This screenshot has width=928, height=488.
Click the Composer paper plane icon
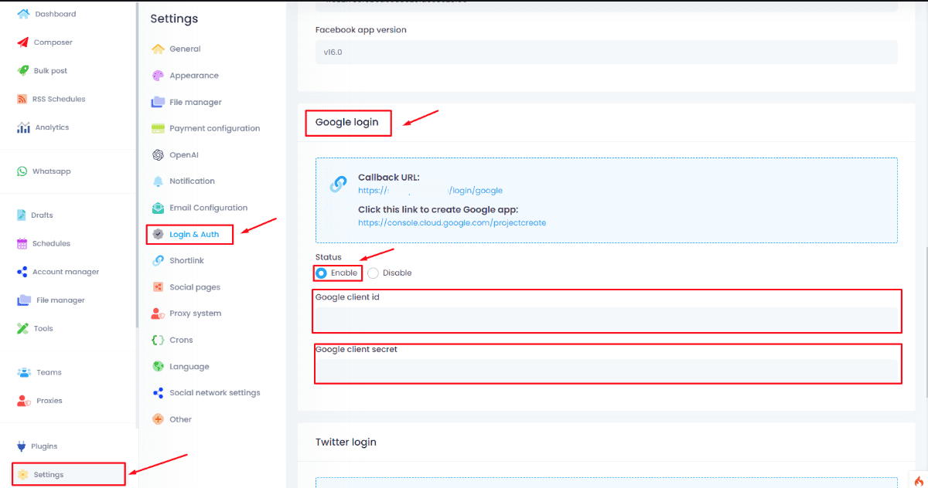tap(22, 42)
